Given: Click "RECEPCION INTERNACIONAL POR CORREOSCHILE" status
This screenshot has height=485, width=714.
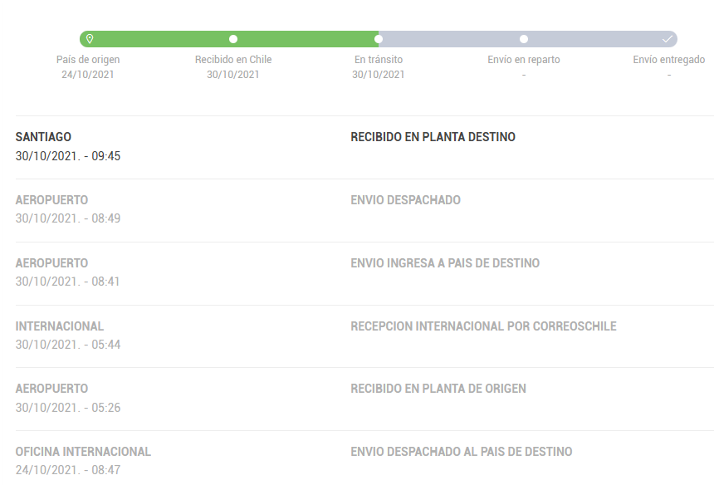Looking at the screenshot, I should (483, 326).
